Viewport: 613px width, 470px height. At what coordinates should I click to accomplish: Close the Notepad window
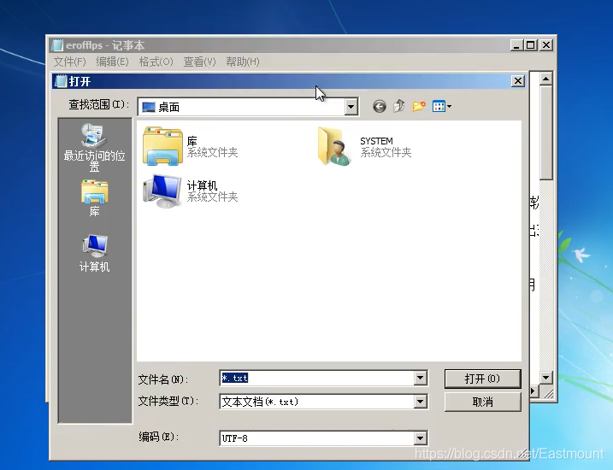[546, 45]
